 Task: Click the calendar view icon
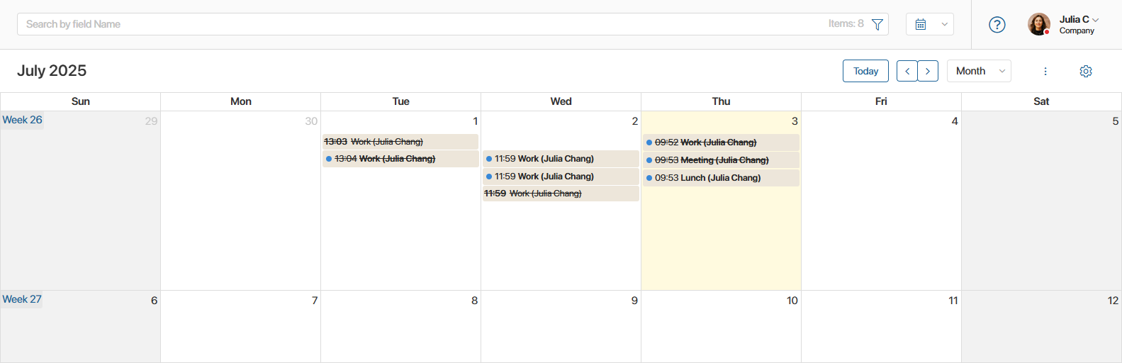921,24
